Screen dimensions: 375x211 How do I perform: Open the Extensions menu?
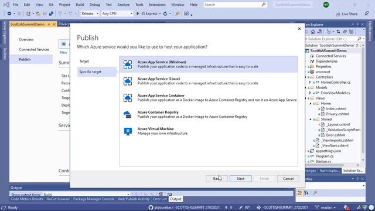pos(157,5)
